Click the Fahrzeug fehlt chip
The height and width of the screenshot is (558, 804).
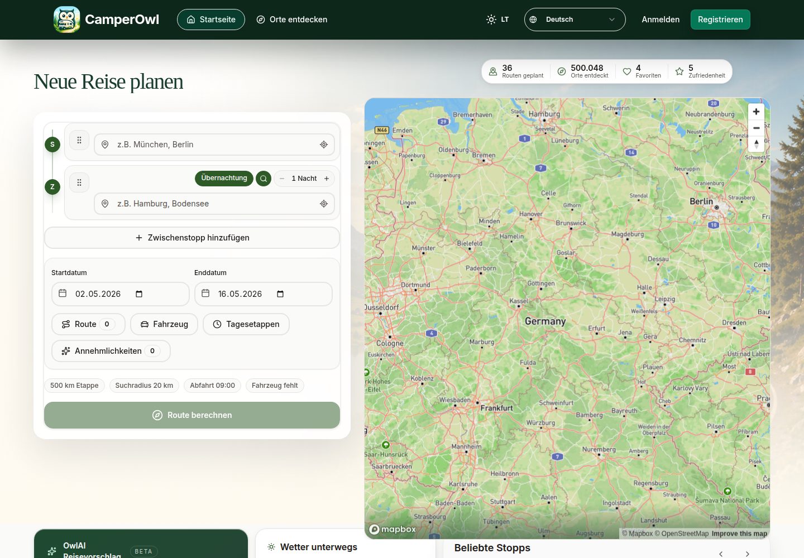[275, 386]
